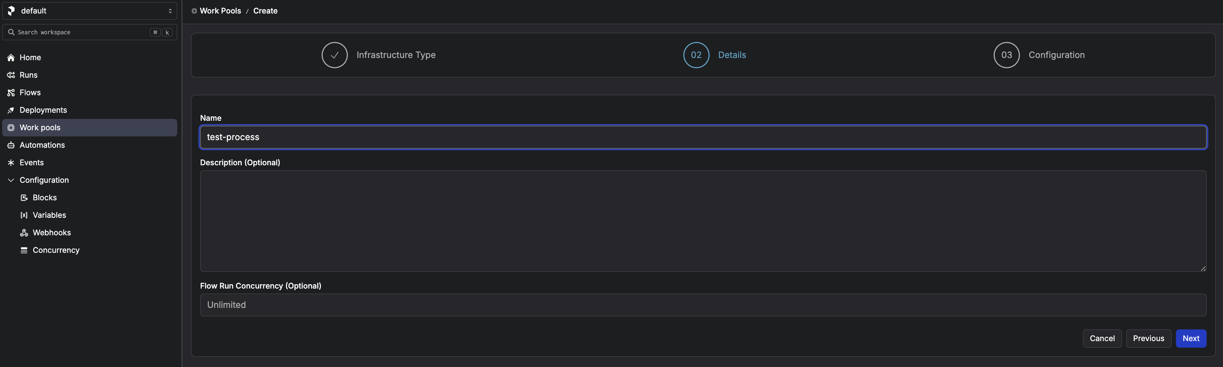Viewport: 1223px width, 367px height.
Task: Click the Description text area
Action: [x=703, y=221]
